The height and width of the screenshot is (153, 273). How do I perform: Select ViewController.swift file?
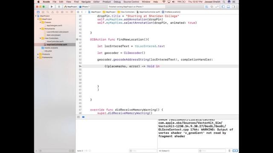(55, 42)
